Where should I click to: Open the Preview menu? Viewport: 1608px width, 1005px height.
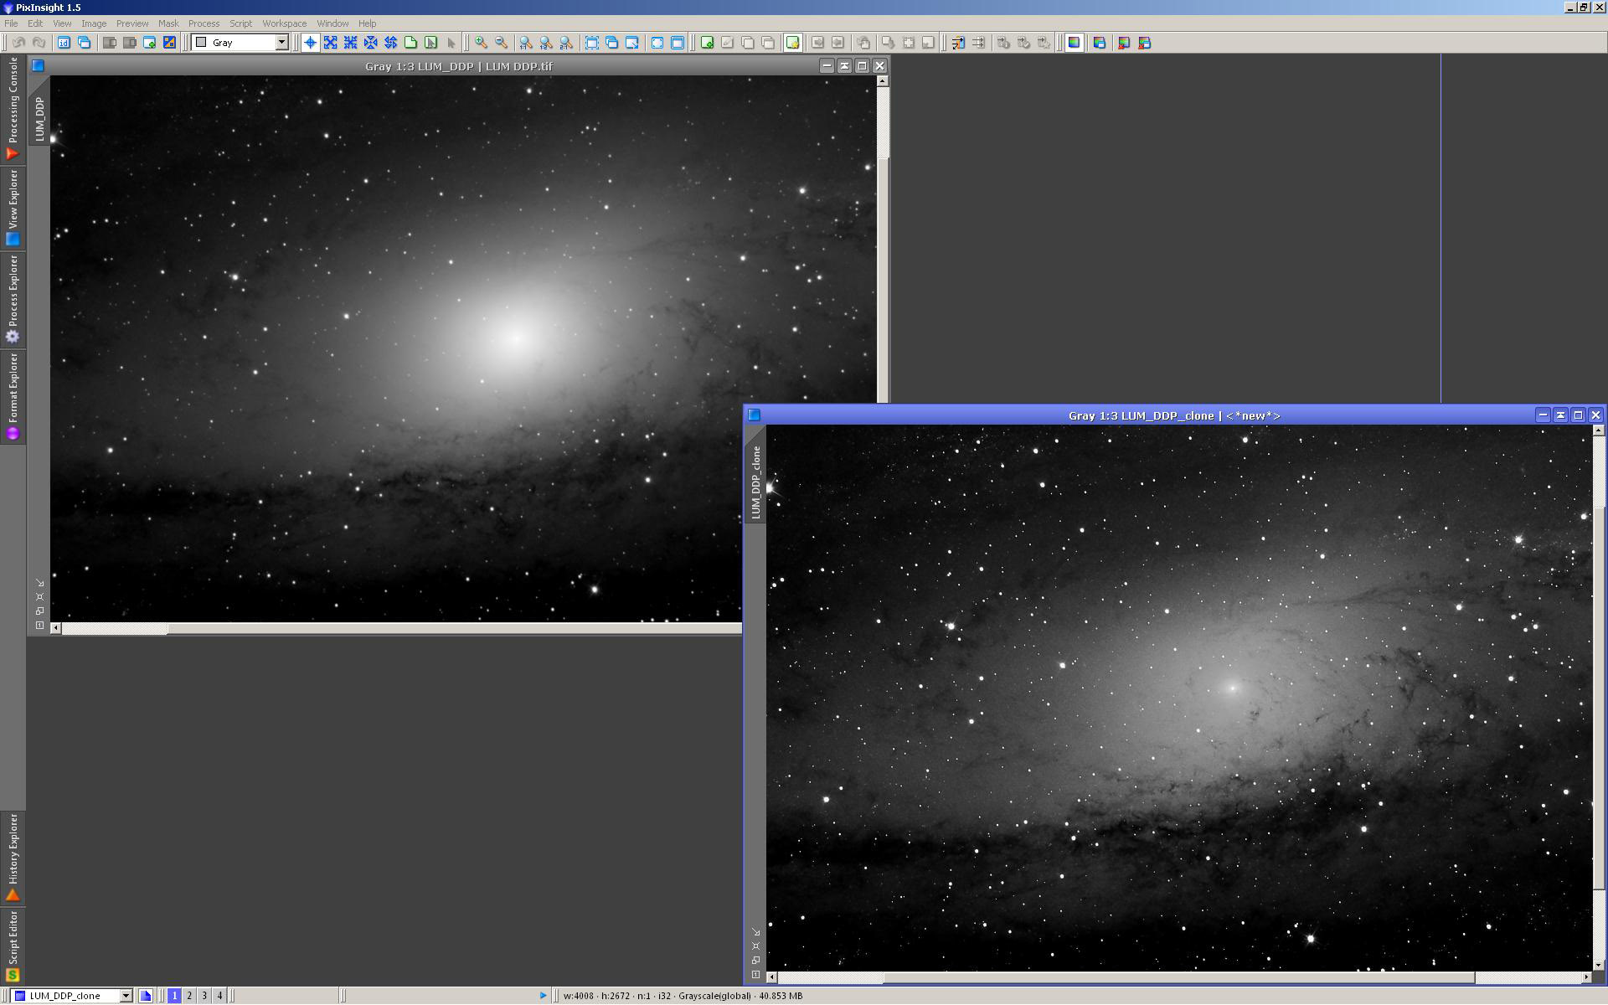click(132, 23)
